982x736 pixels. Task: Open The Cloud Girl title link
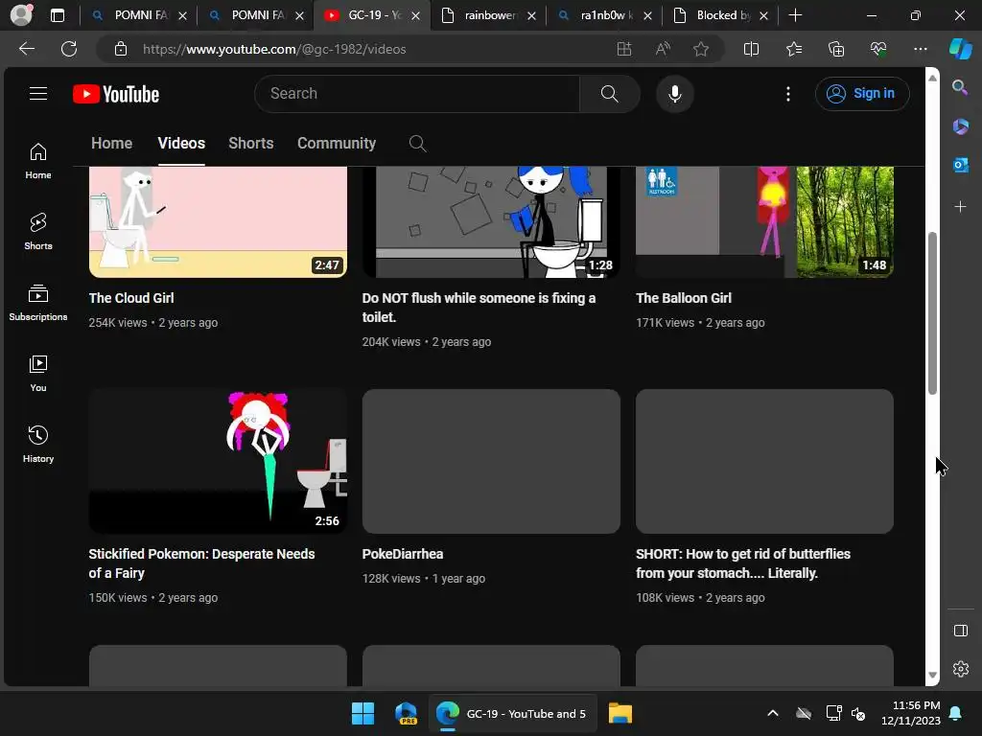coord(130,298)
